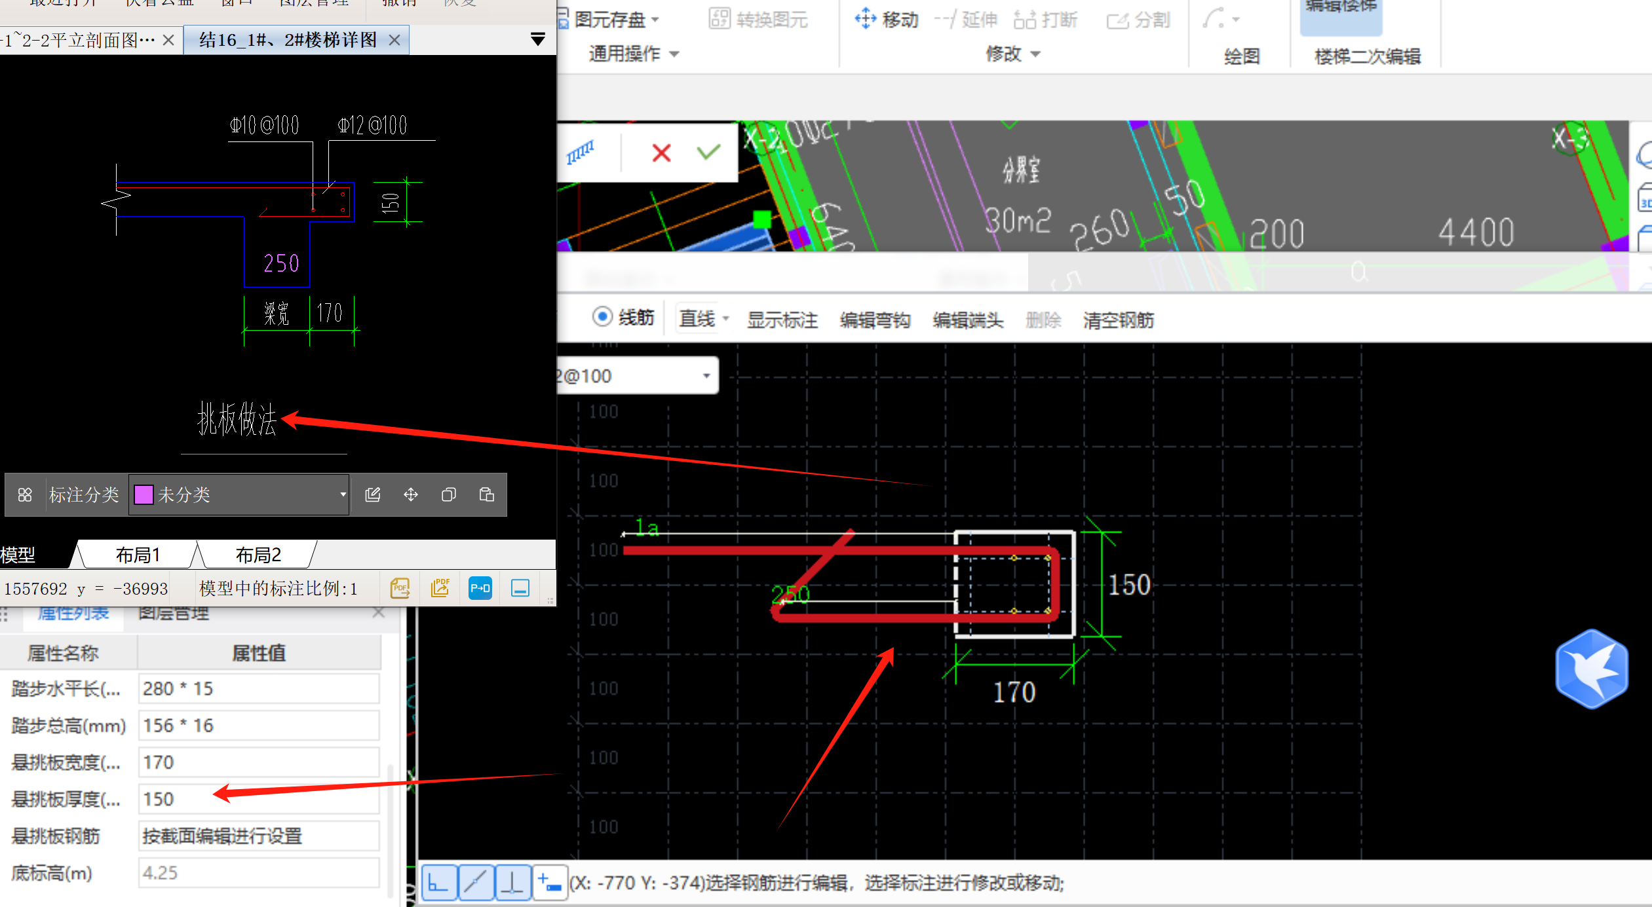
Task: Edit the 悬挑板厚度 value 150
Action: click(x=259, y=799)
